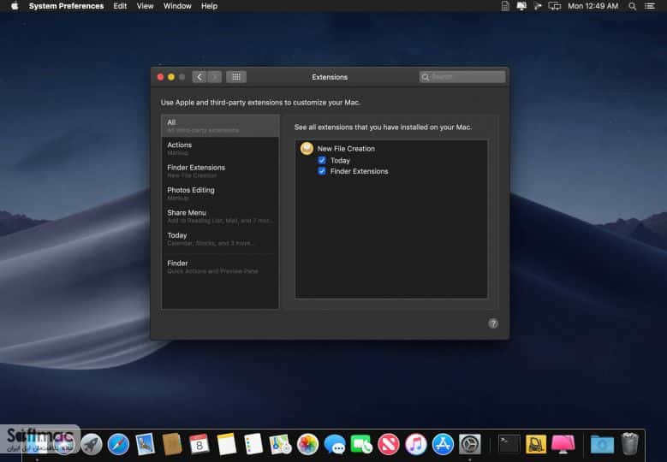Open the Apple menu
Screen dimensions: 667x462
coord(15,6)
